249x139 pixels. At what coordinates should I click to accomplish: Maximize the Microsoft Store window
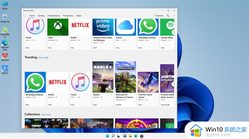(x=168, y=10)
